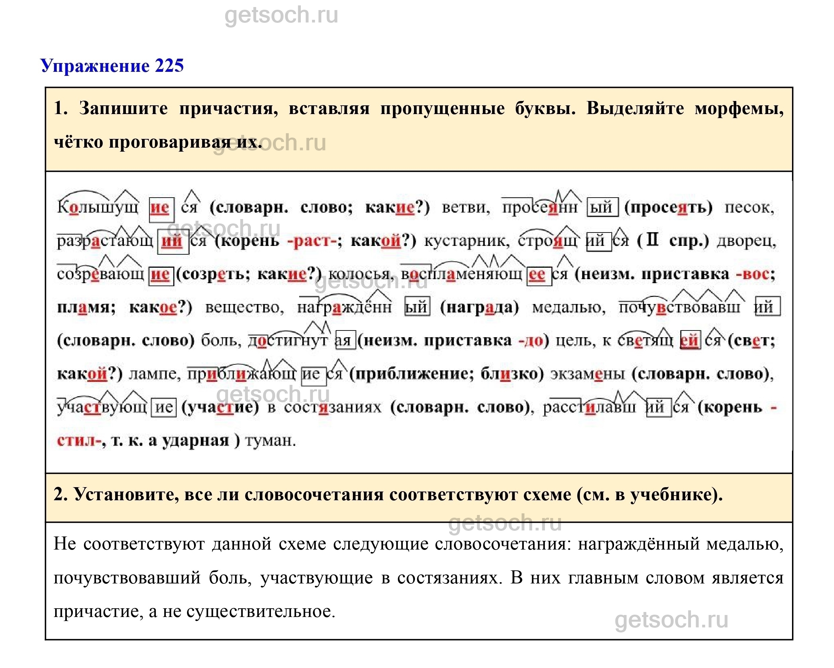Click the word Колышущ in first line
This screenshot has height=668, width=834.
coord(97,207)
